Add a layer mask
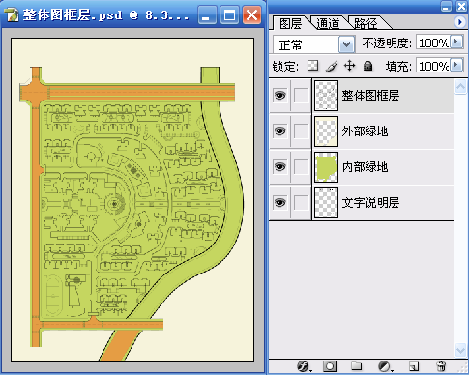Screen dimensions: 469x375 tap(330, 366)
